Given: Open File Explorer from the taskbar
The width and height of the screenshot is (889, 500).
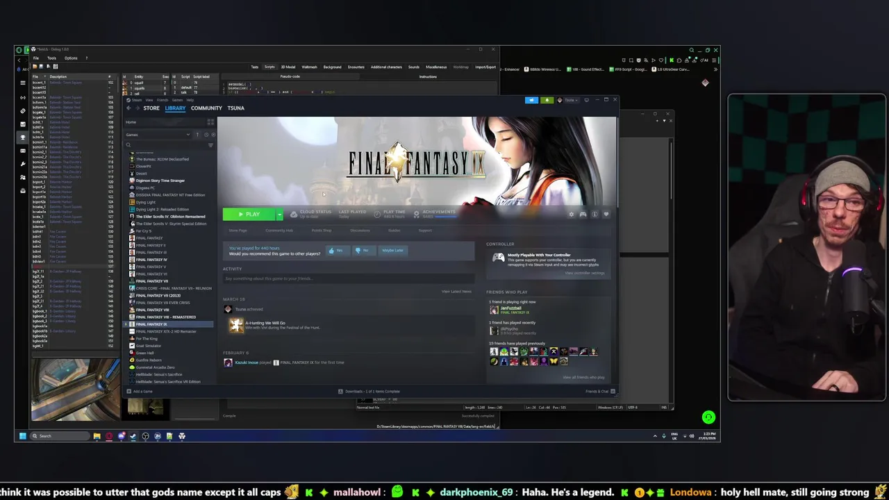Looking at the screenshot, I should coord(97,436).
